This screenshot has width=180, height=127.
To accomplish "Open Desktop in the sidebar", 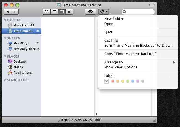I will 22,61.
